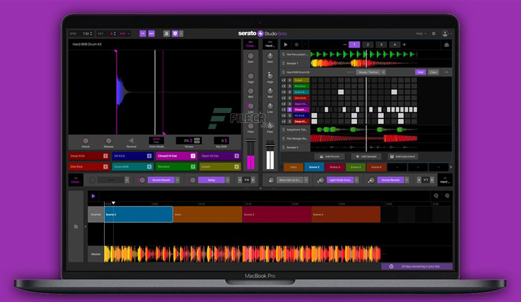
Task: Collapse the Hard 909 Drum Kit deck
Action: [446, 72]
